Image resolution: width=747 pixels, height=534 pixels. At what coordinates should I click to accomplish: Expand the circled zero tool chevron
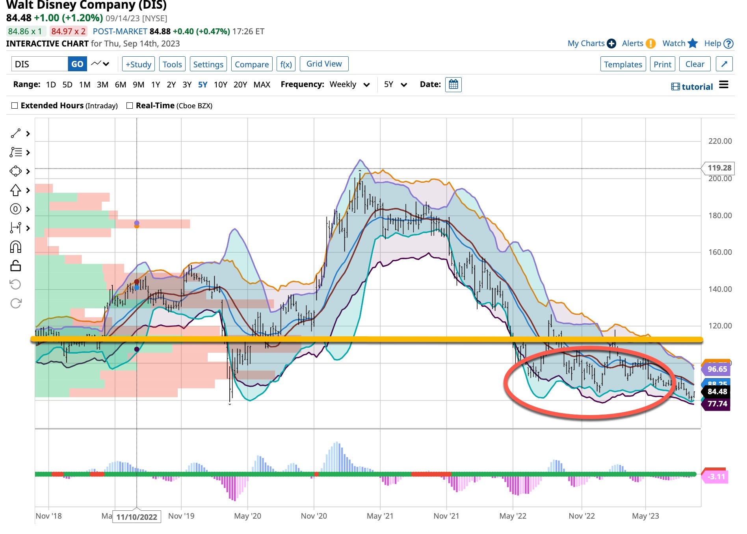pos(28,209)
